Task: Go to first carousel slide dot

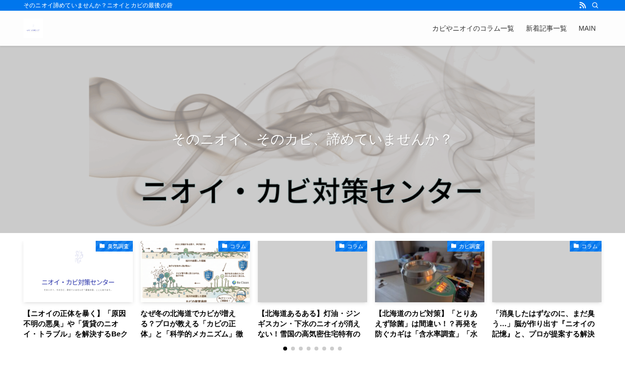Action: tap(285, 349)
